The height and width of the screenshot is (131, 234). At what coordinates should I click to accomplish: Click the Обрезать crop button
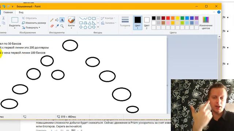pos(29,18)
